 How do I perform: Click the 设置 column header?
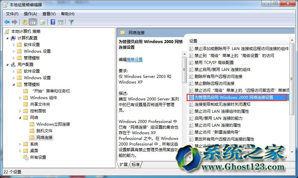point(193,41)
